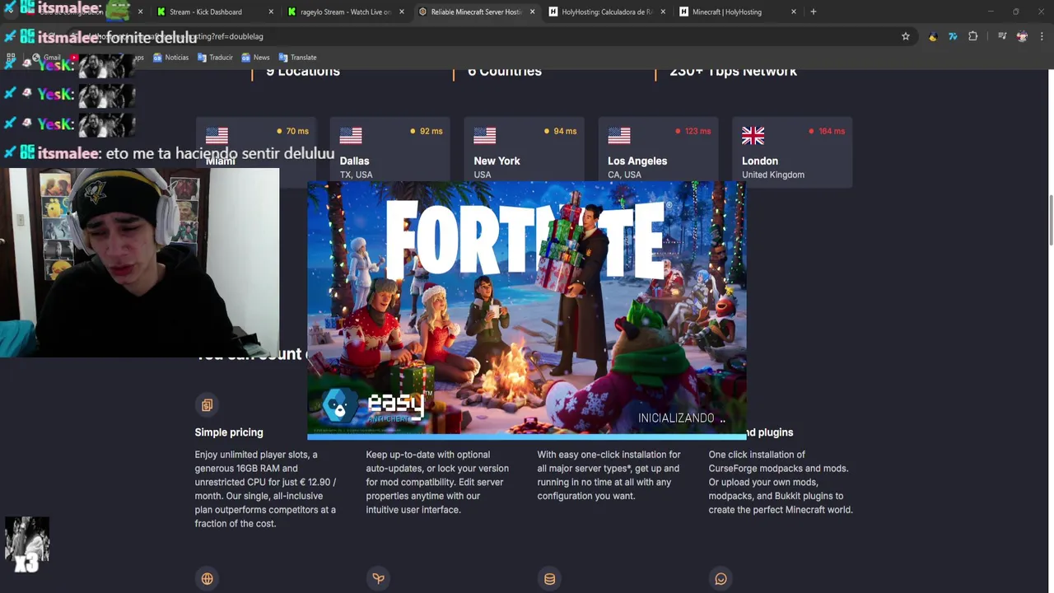
Task: Open a new browser tab with plus
Action: pos(813,12)
